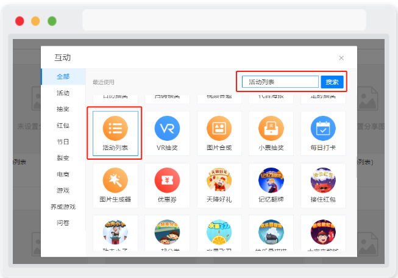Viewport: 398px width, 278px height.
Task: Open the 接住红包 red packet game icon
Action: point(323,180)
